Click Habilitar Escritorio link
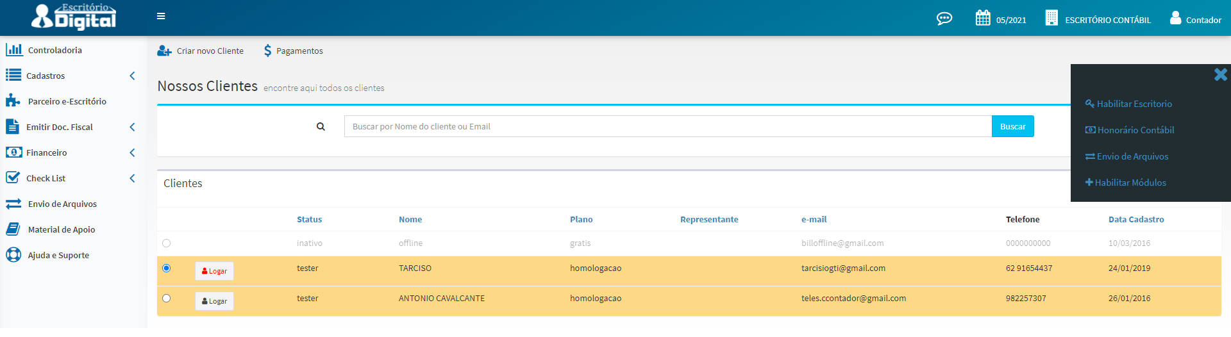The image size is (1231, 337). (x=1134, y=104)
